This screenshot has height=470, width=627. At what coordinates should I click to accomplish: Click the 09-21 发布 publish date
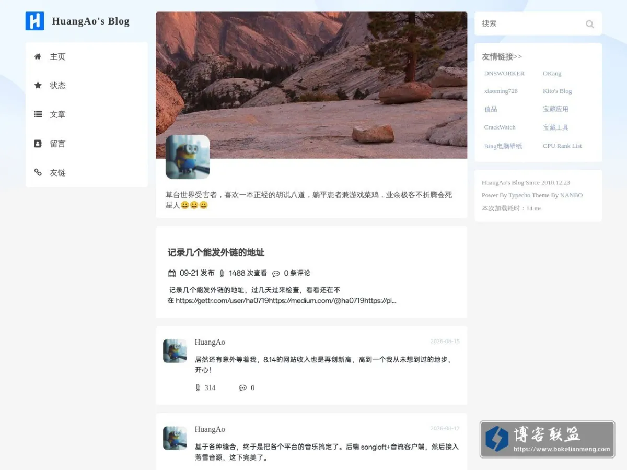tap(197, 273)
